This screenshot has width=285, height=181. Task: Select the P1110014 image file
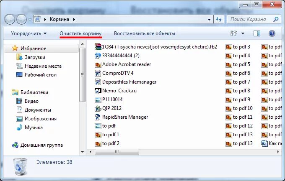[x=109, y=99]
